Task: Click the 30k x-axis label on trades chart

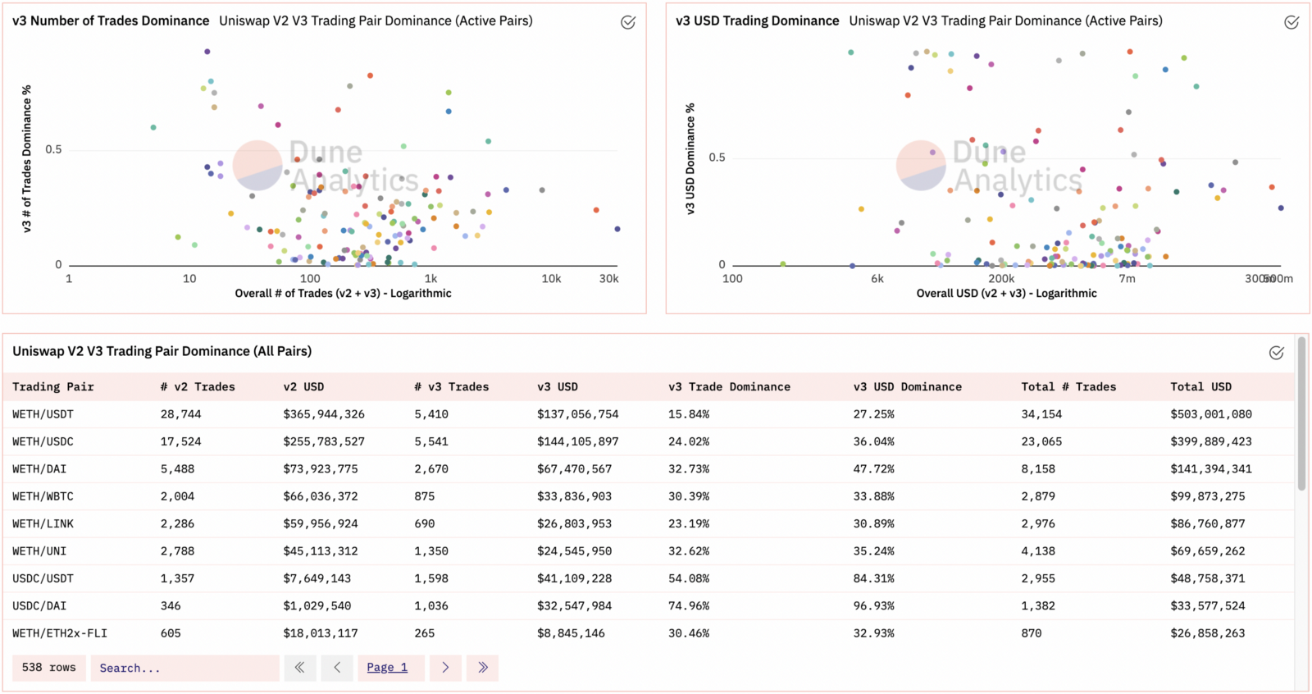Action: click(608, 279)
